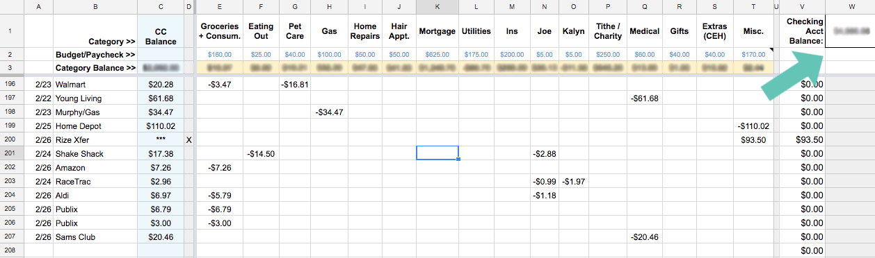The height and width of the screenshot is (258, 875).
Task: Select column W header letter
Action: coord(850,6)
